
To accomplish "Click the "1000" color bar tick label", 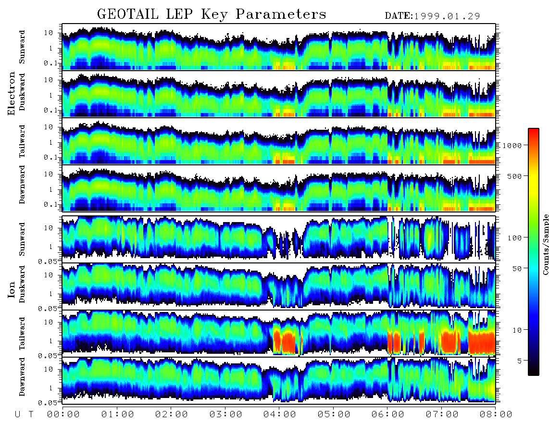I will (x=512, y=146).
